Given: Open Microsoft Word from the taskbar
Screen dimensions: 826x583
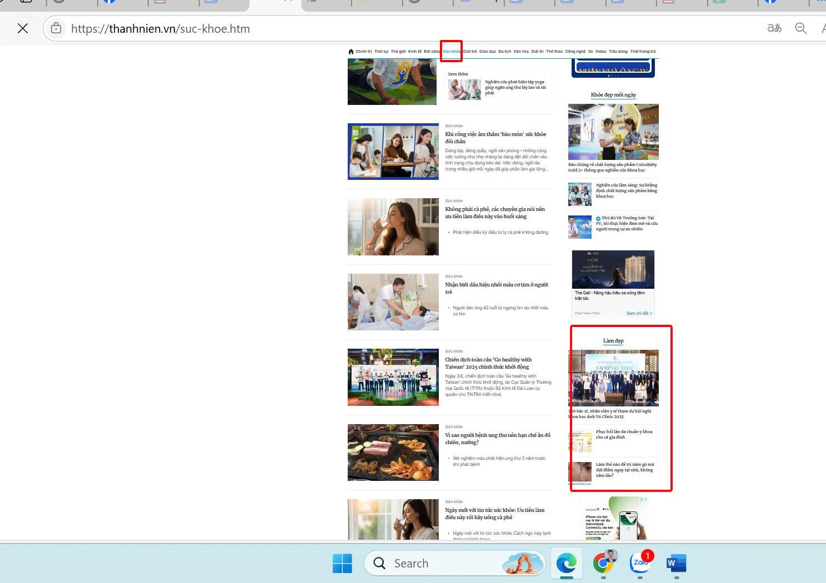Looking at the screenshot, I should [677, 564].
